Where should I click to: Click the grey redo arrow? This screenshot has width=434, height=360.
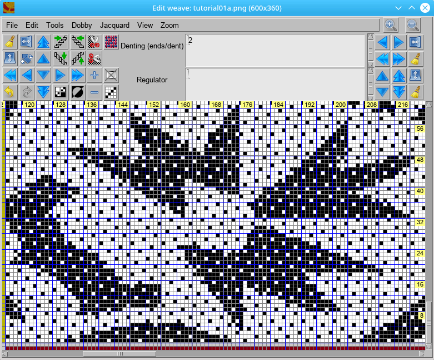click(27, 92)
